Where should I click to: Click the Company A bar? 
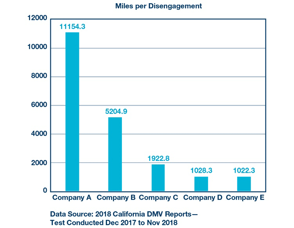pos(72,112)
